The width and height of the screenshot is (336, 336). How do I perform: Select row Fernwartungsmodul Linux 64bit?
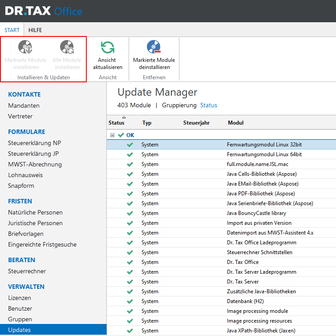pos(221,154)
